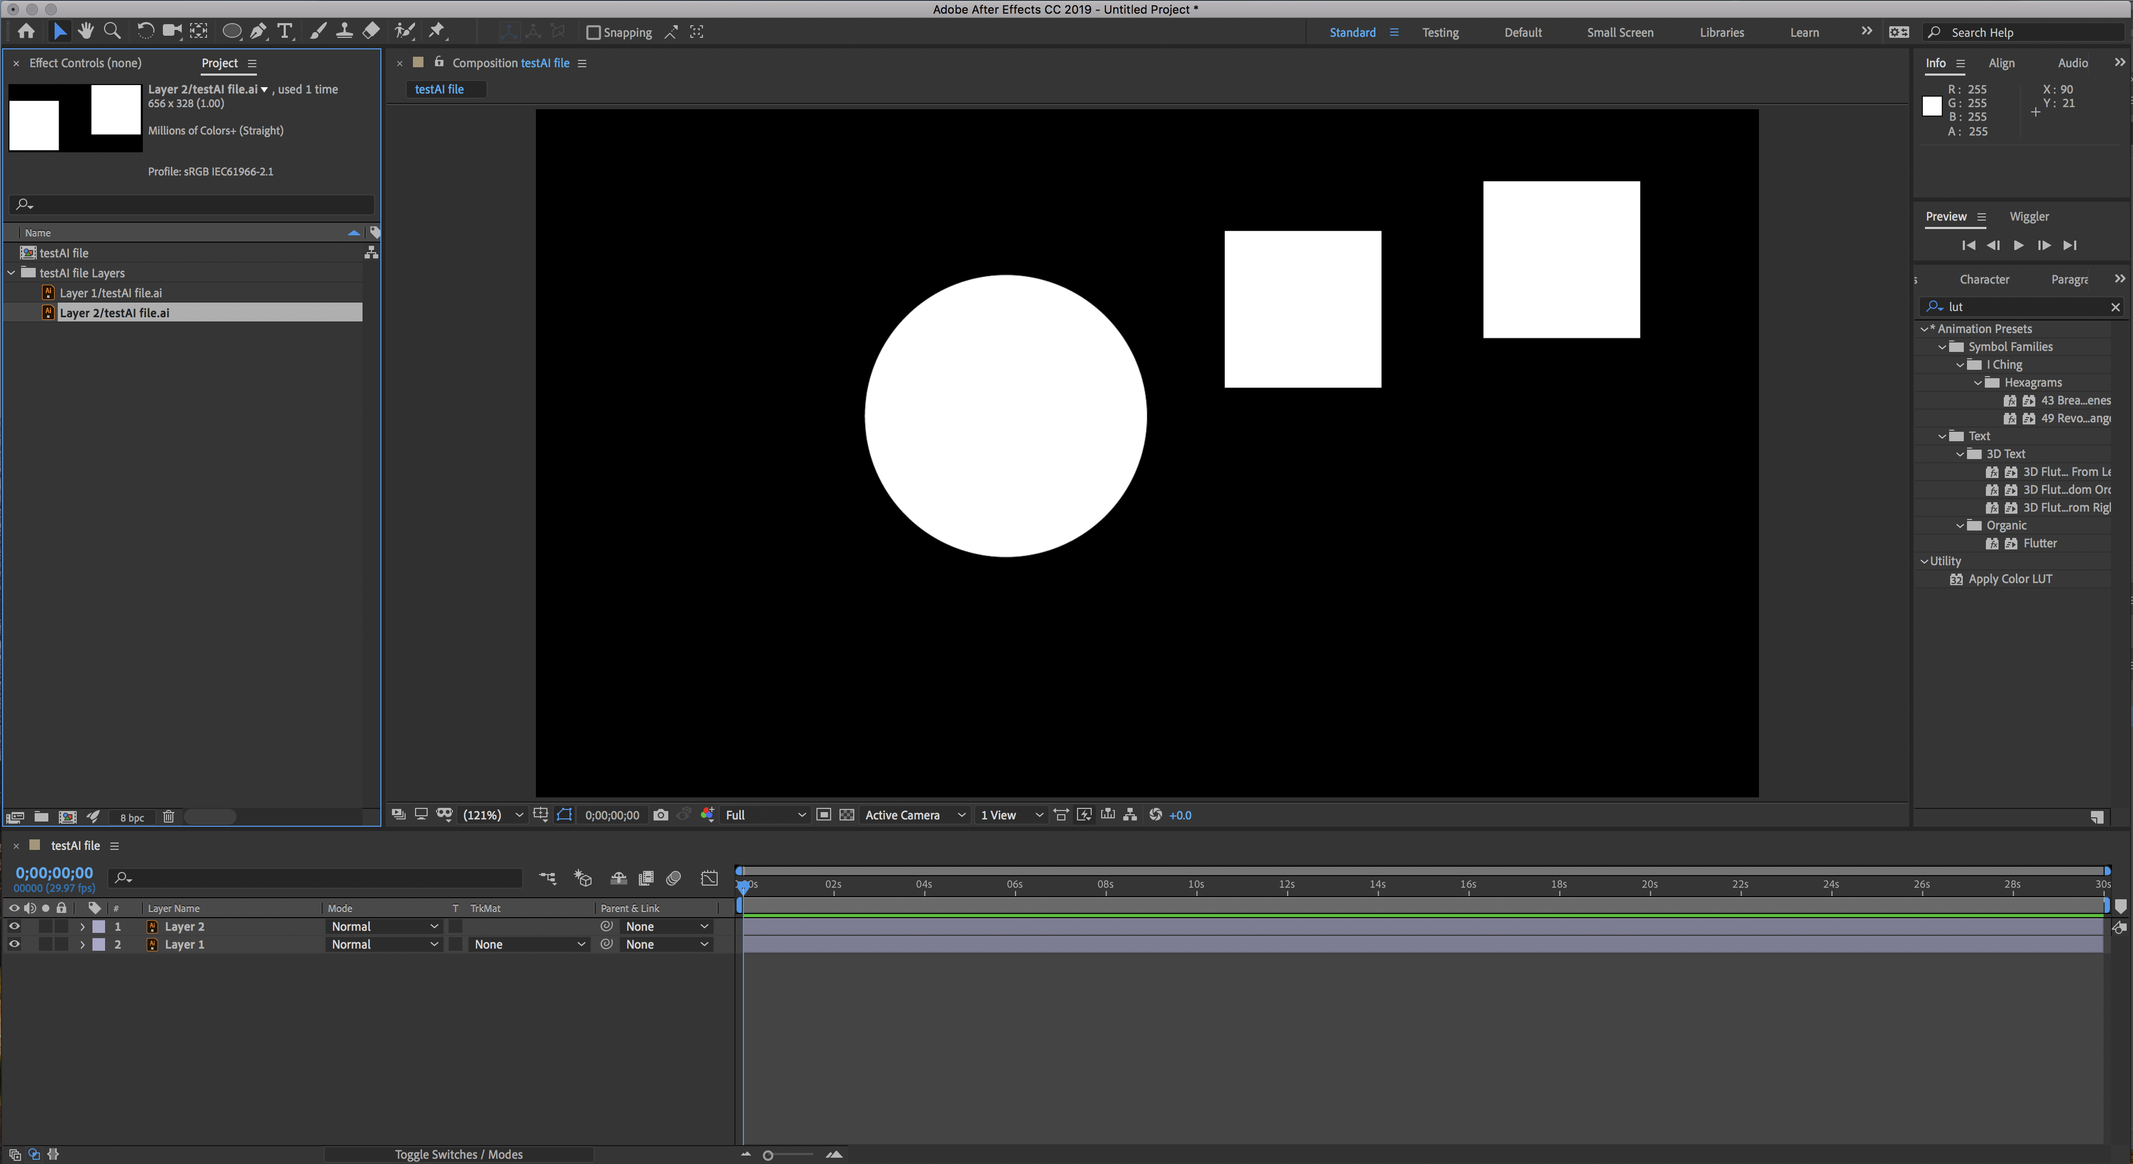2133x1164 pixels.
Task: Toggle transparency grid in the viewer
Action: click(847, 815)
